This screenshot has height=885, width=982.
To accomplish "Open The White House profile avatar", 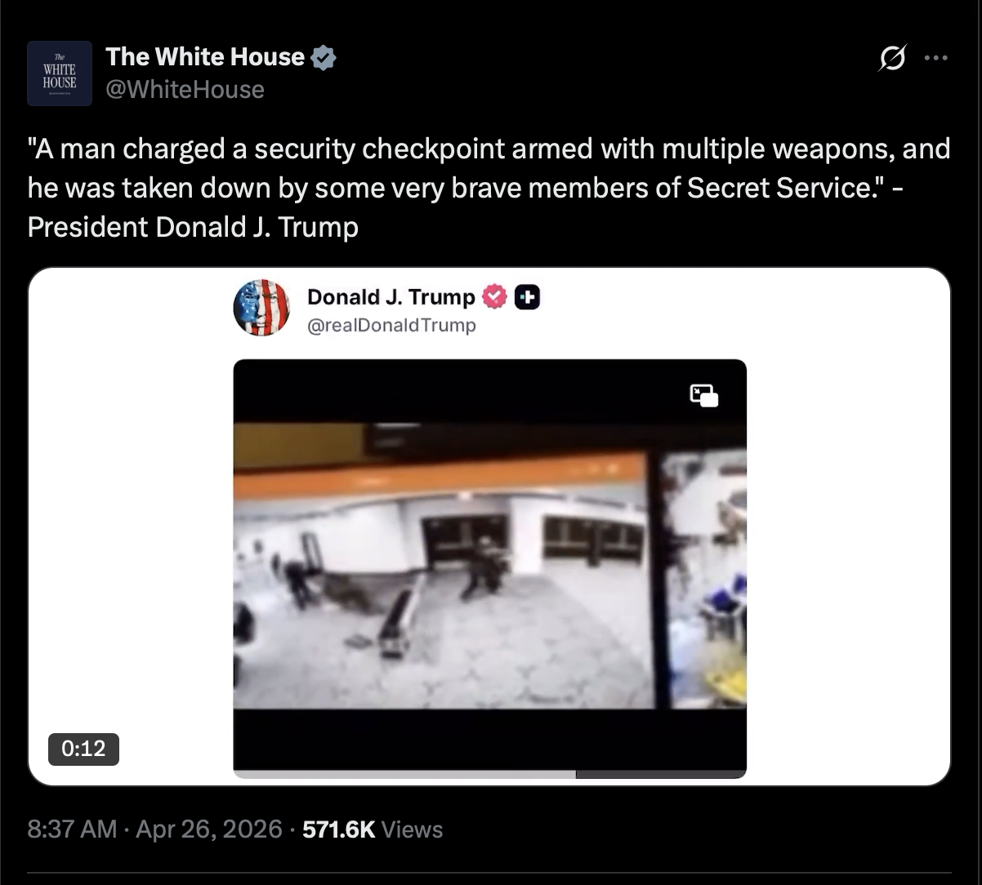I will point(60,73).
